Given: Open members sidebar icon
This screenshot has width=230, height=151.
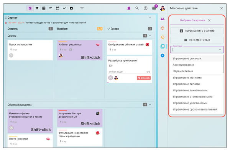Looking at the screenshot, I should point(163,19).
